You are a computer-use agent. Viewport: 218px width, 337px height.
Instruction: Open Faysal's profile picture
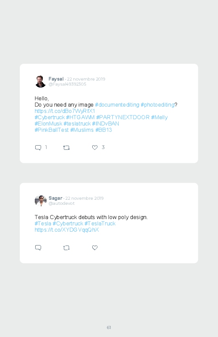click(40, 82)
